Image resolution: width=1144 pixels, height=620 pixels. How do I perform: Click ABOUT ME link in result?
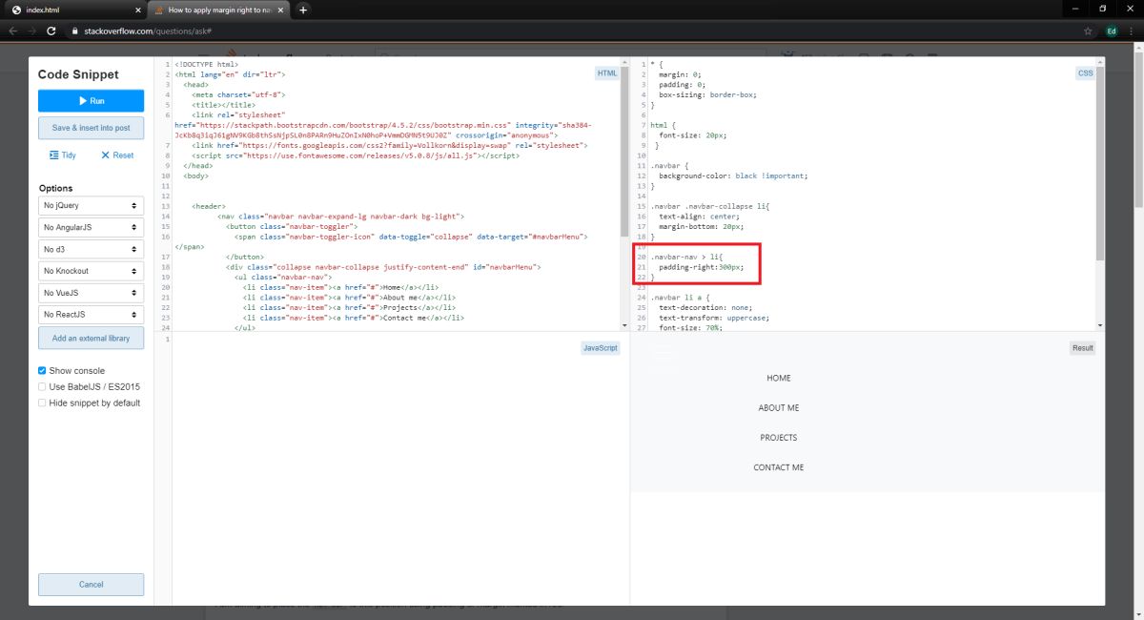779,408
